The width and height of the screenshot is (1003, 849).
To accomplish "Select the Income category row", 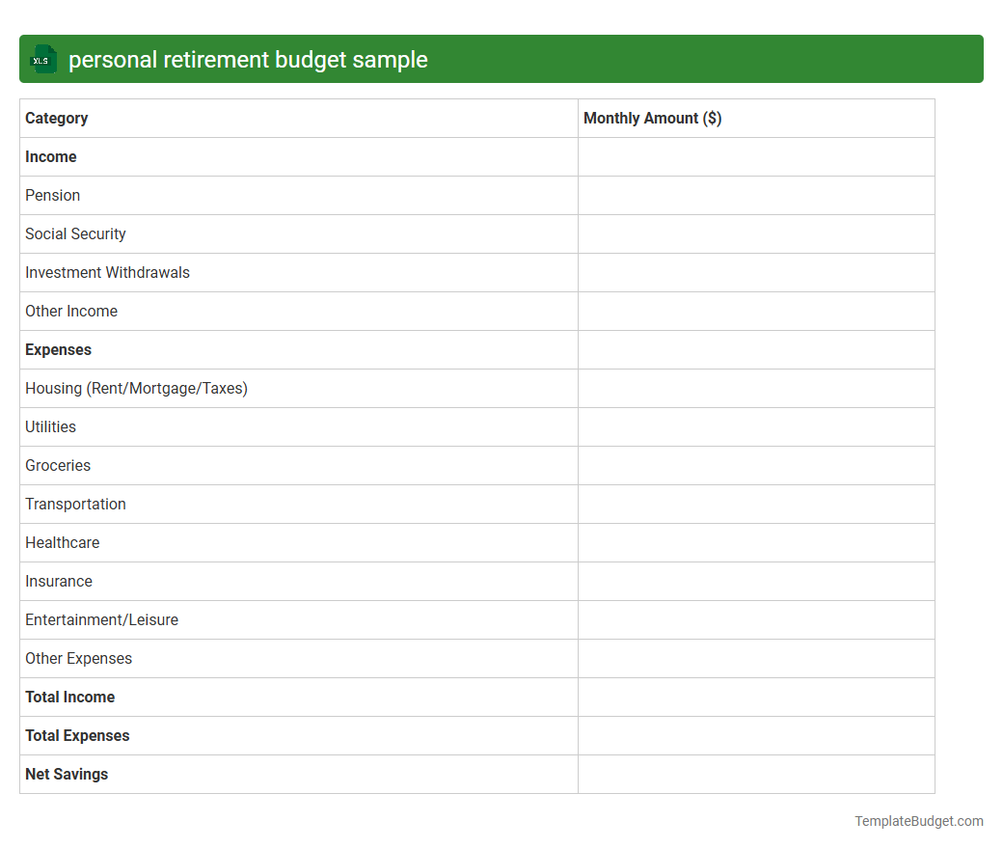I will point(51,156).
